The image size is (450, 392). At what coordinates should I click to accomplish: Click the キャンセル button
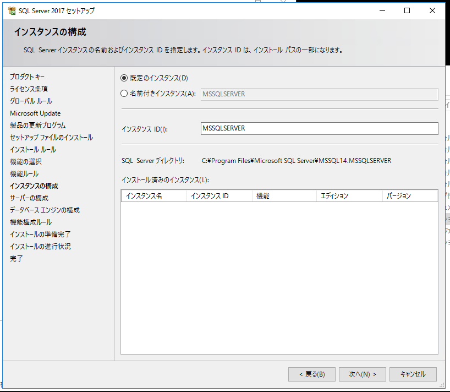(413, 374)
